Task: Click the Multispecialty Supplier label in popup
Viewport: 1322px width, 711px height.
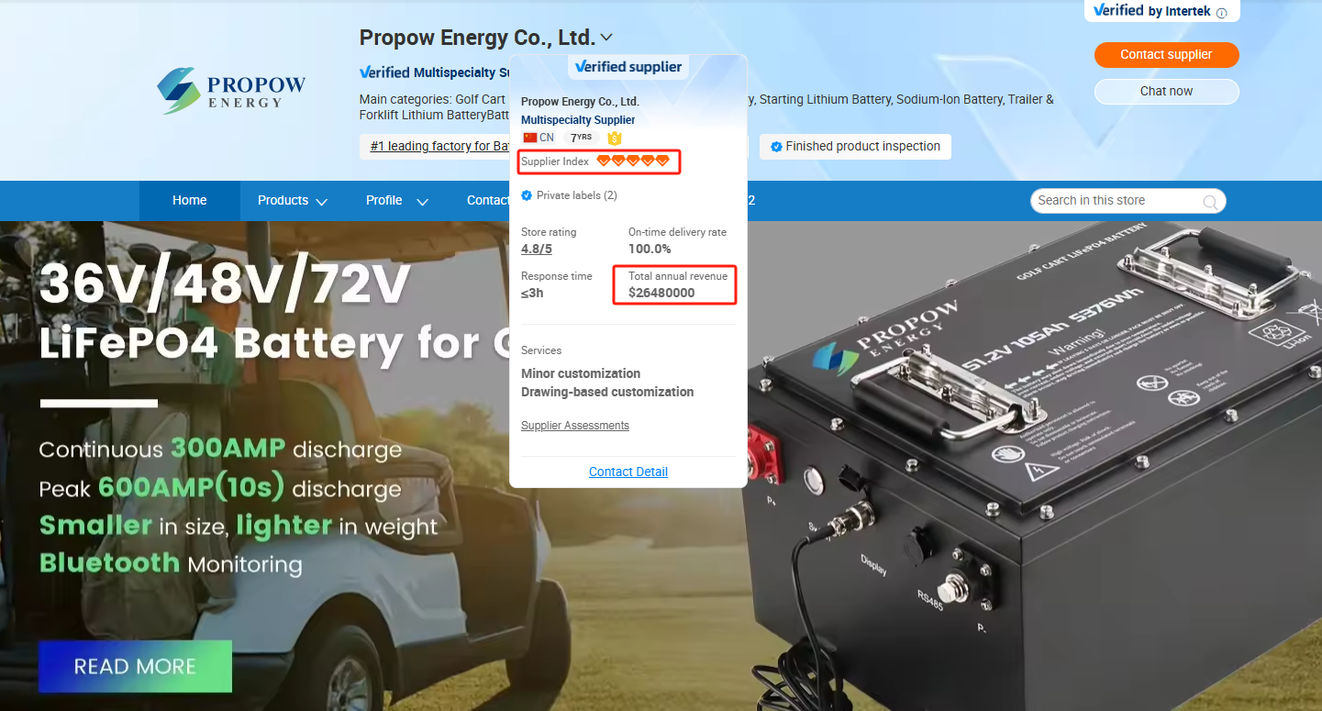Action: pos(578,120)
